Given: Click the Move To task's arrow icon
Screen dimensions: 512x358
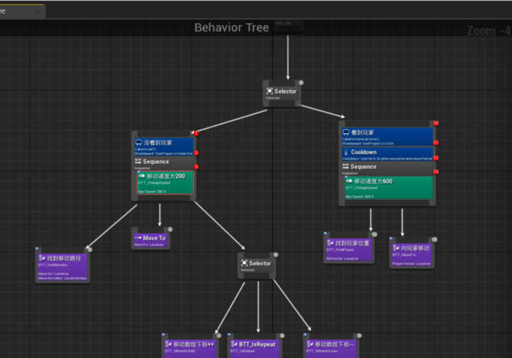Looking at the screenshot, I should click(138, 238).
